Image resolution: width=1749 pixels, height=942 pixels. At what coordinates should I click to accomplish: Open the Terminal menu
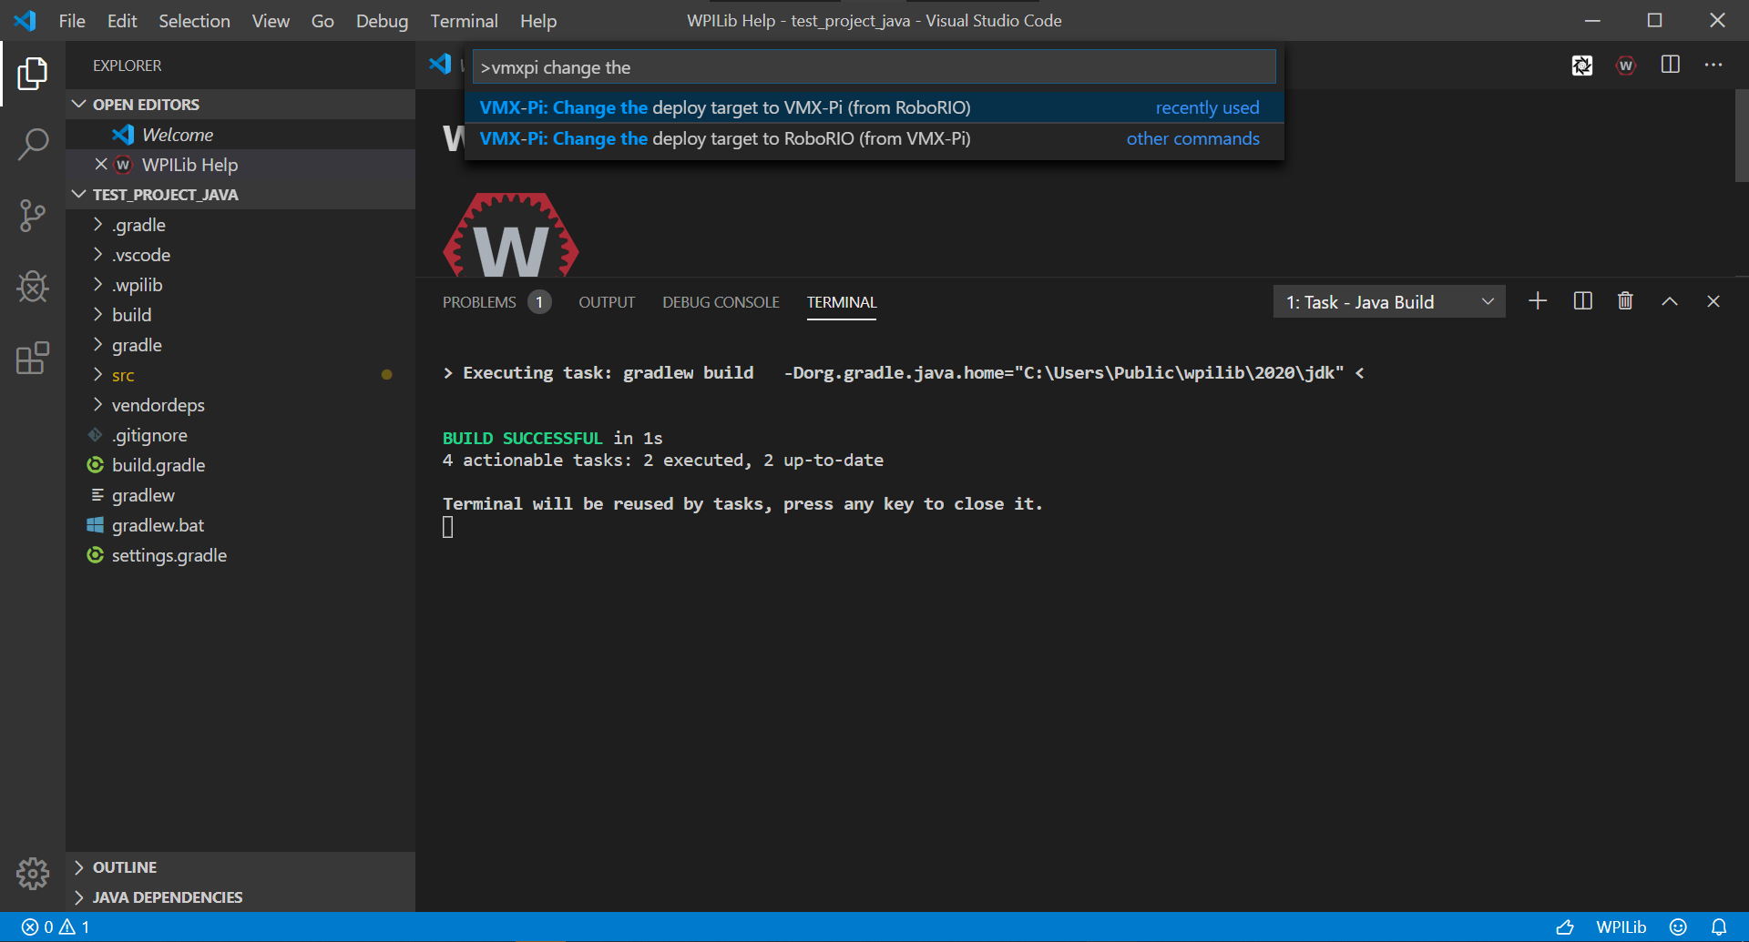tap(464, 21)
